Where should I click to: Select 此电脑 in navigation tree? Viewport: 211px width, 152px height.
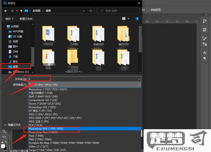[13, 27]
